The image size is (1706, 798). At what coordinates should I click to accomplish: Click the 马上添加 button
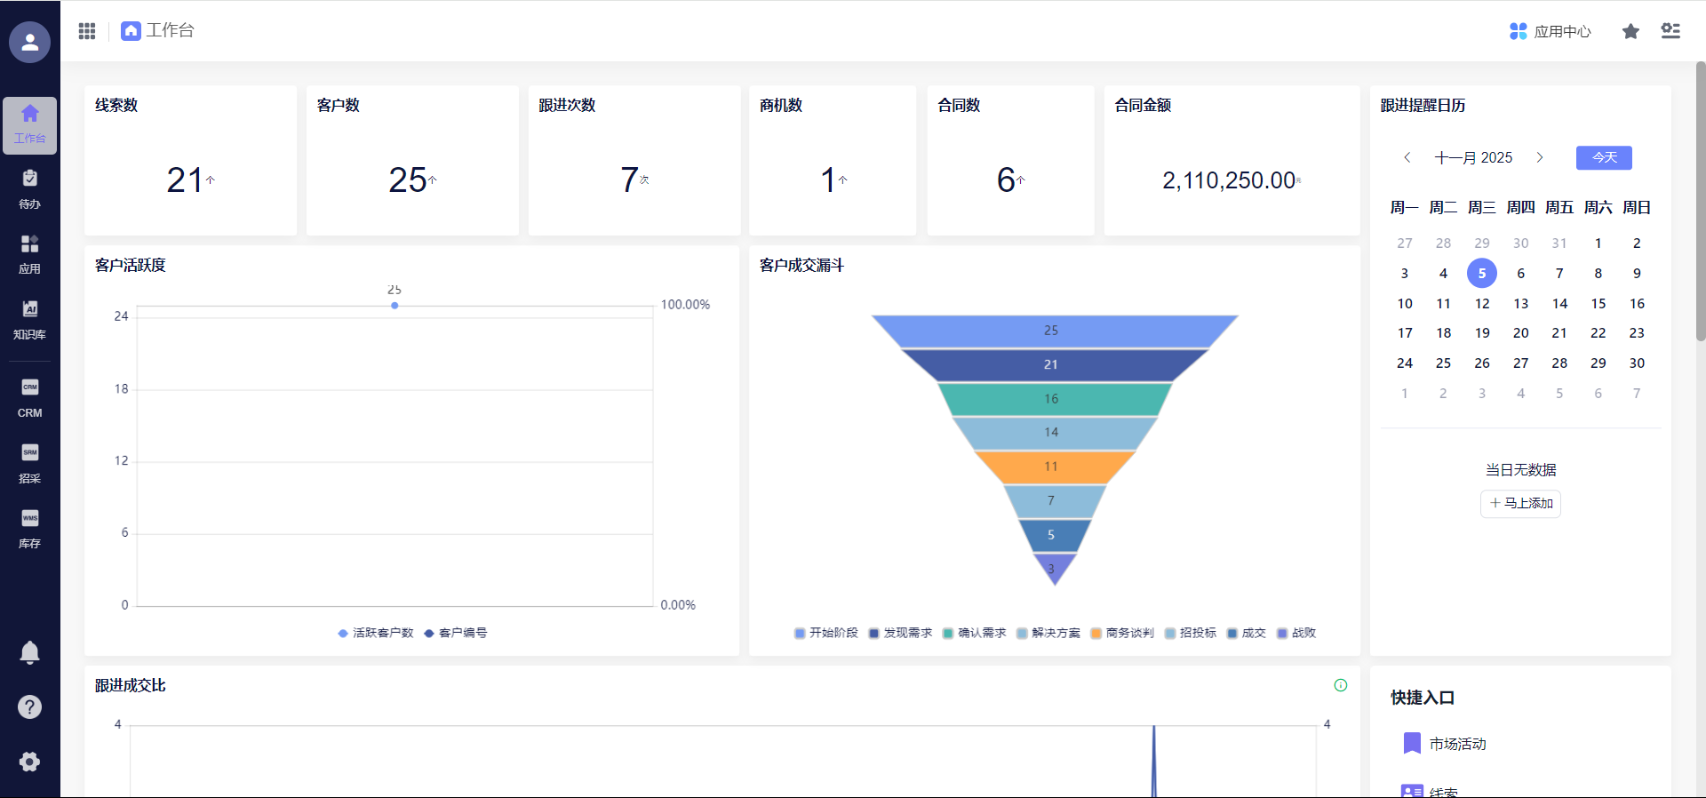(1520, 503)
